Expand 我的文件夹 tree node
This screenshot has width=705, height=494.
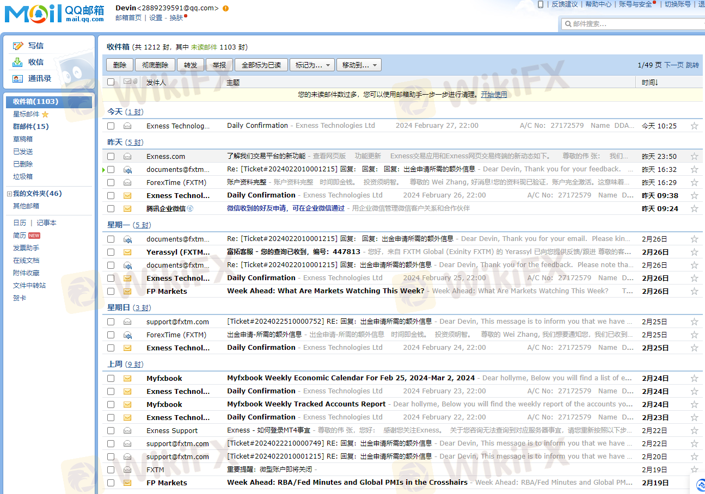[x=9, y=194]
